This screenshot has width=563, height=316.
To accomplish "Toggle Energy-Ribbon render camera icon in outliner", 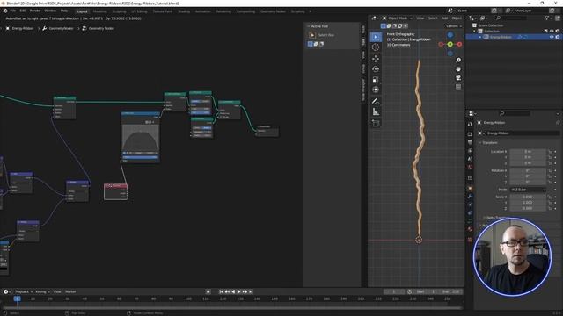I will point(557,37).
